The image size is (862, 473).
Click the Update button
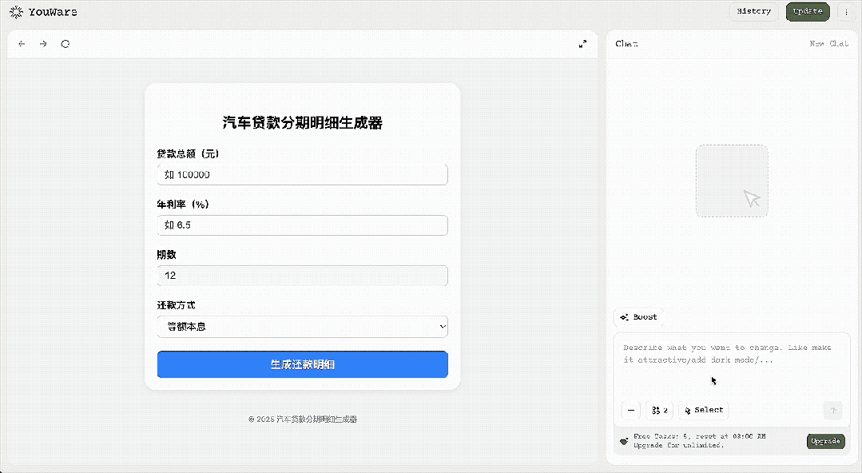pos(807,11)
